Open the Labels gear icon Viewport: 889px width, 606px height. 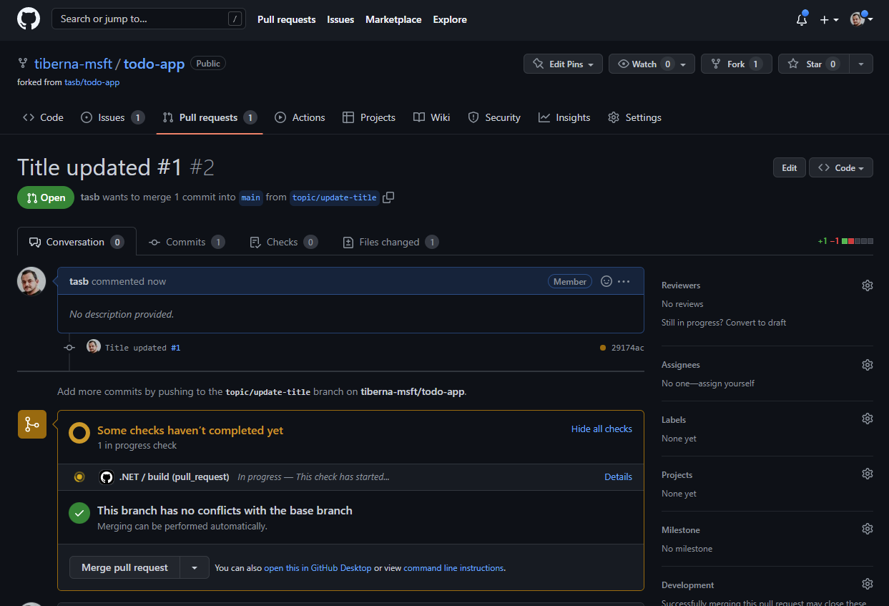(x=867, y=420)
